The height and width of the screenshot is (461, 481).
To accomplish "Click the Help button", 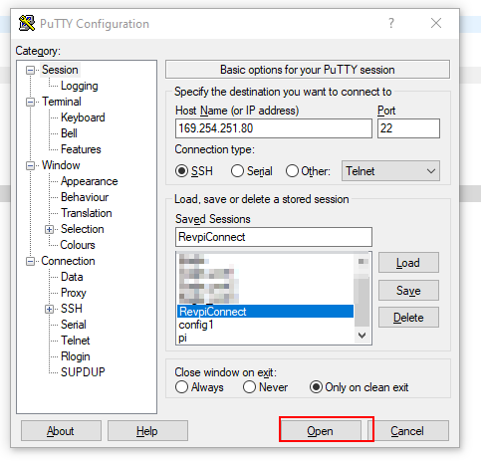I will [147, 431].
